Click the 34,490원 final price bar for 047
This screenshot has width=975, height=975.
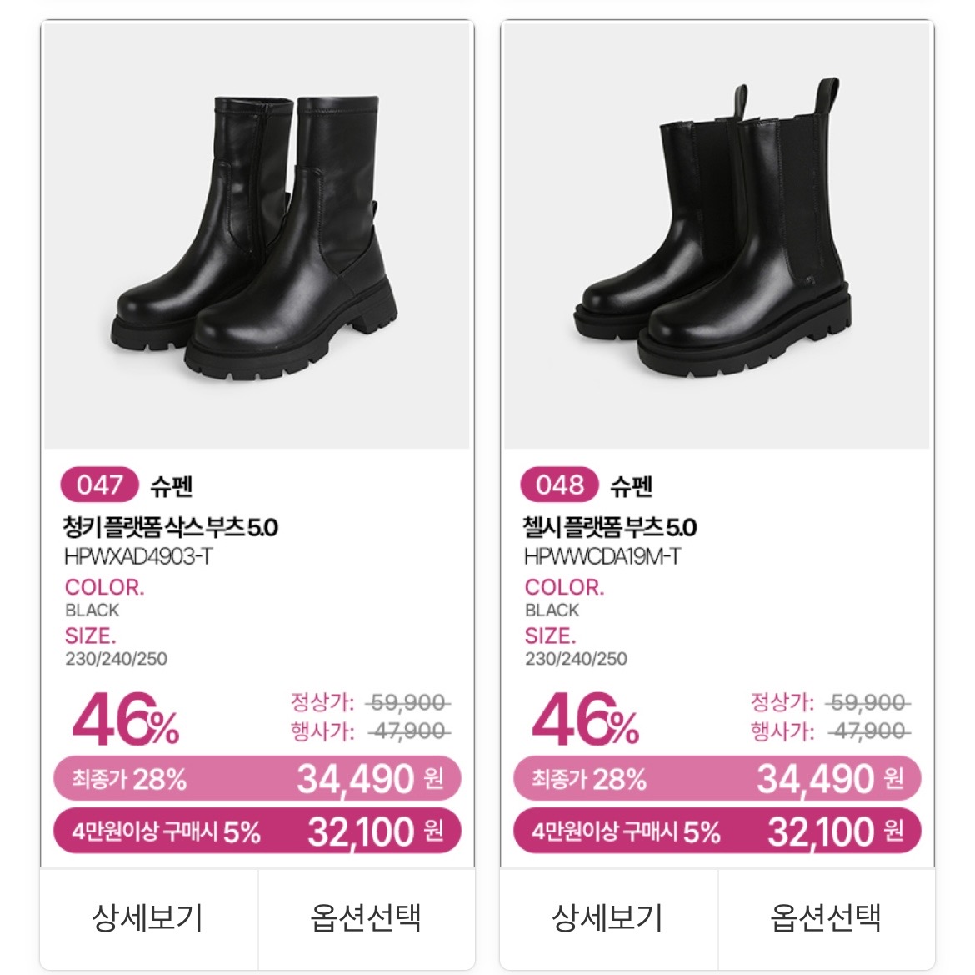pyautogui.click(x=257, y=779)
